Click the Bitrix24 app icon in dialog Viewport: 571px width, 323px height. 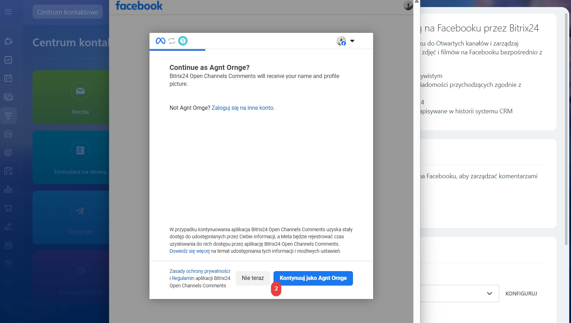[183, 41]
